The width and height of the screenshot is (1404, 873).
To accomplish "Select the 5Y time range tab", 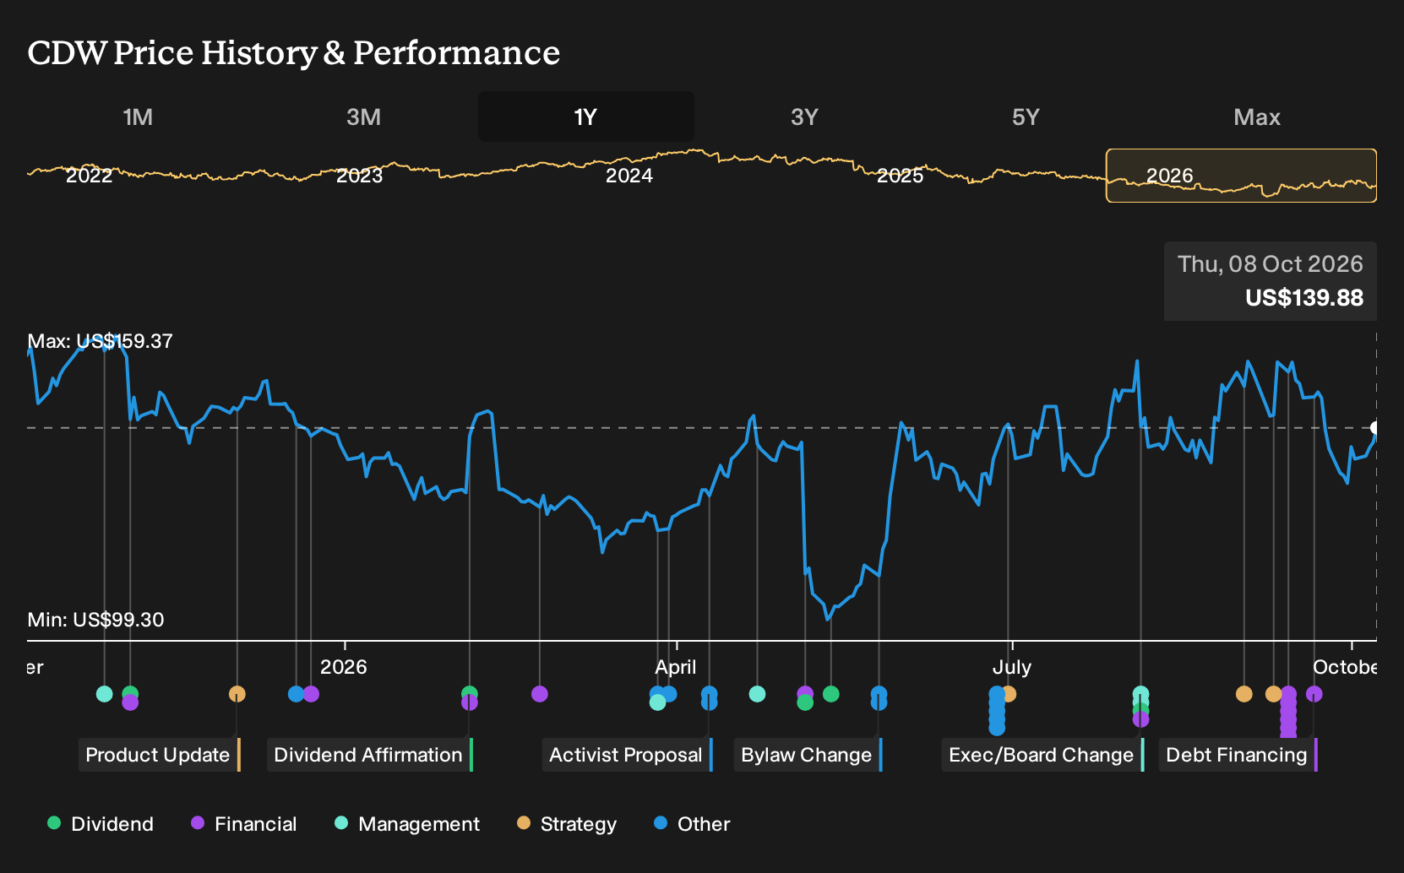I will point(1026,117).
